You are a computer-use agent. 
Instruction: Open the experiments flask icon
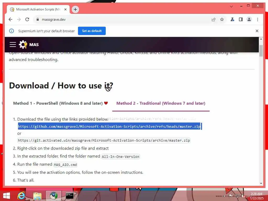coord(232,19)
